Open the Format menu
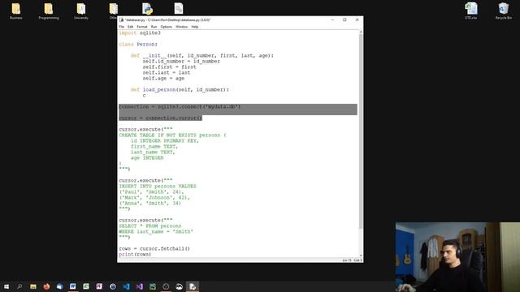Viewport: 520px width, 292px height. [x=142, y=27]
